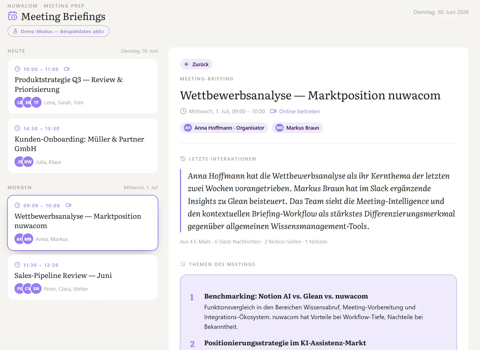Click MB avatar in Markus Braun chip
Viewport: 480px width, 350px height.
pos(279,128)
